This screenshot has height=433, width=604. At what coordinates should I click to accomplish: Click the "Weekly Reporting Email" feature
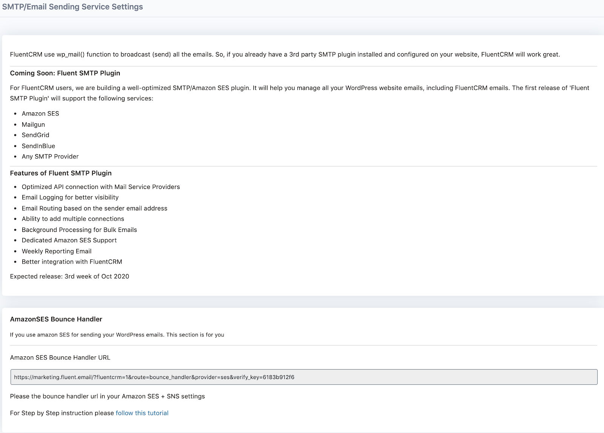[57, 251]
